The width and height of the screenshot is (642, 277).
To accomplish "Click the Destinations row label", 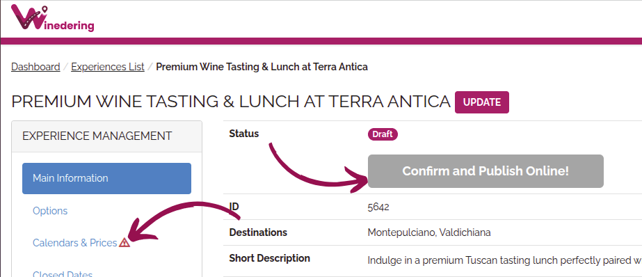I will 258,232.
